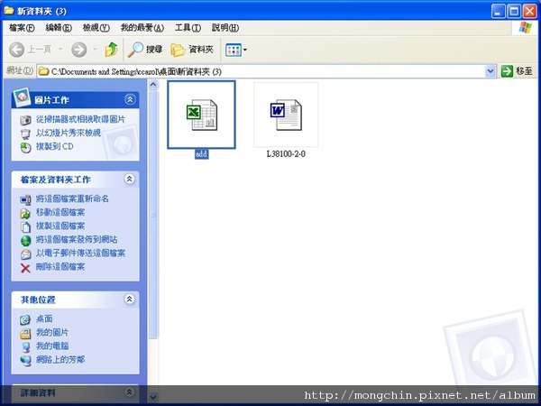Image resolution: width=541 pixels, height=406 pixels.
Task: Click 移動這個檔案 link
Action: pyautogui.click(x=60, y=212)
